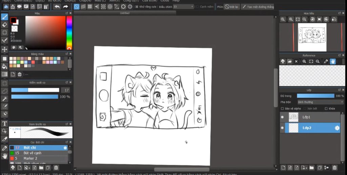
Task: Click the Undo arrow
Action: pyautogui.click(x=57, y=7)
